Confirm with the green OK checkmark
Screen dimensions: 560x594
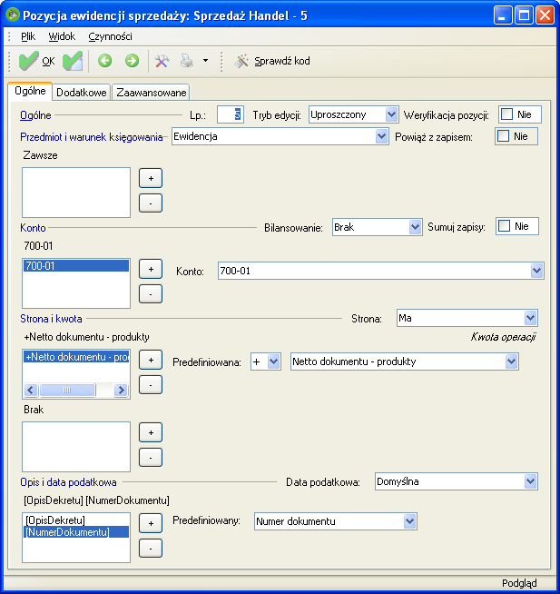pyautogui.click(x=36, y=61)
